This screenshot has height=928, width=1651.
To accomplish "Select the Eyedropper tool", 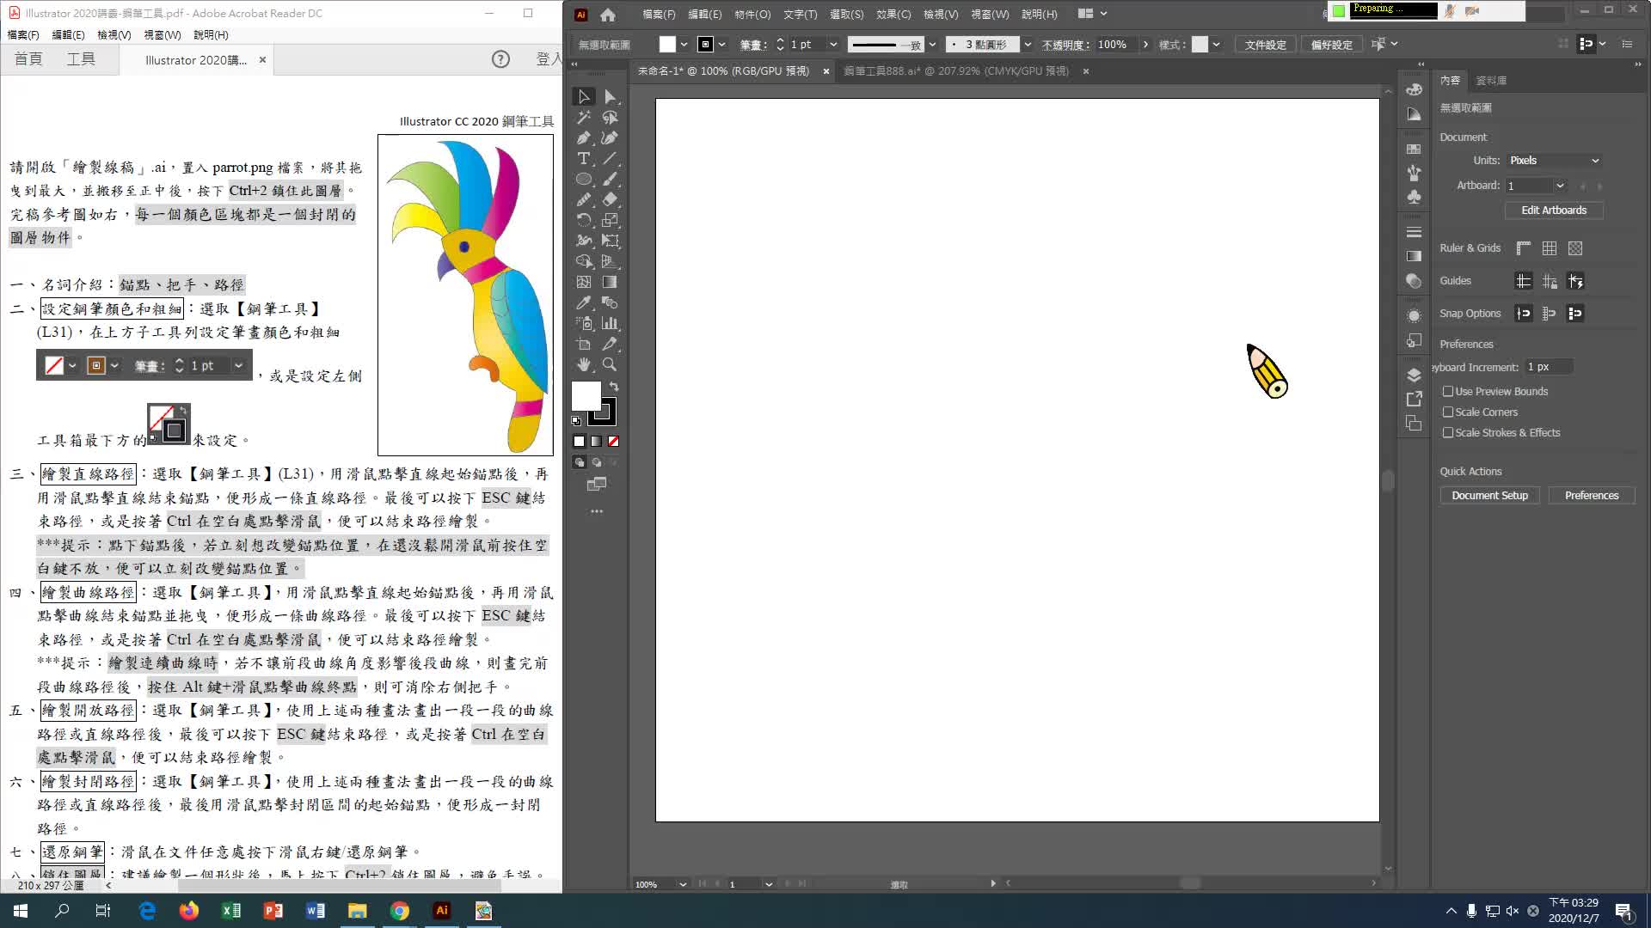I will click(x=584, y=302).
